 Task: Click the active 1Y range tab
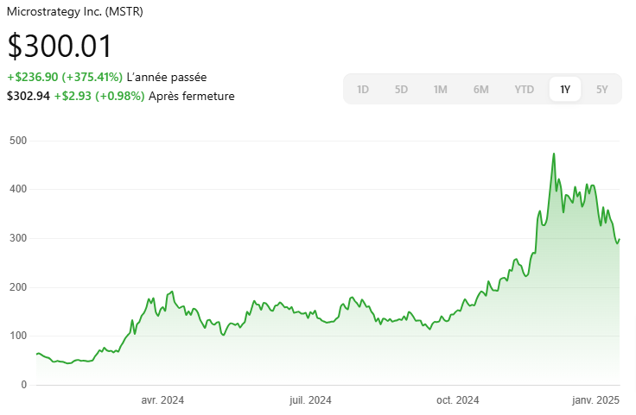(565, 89)
